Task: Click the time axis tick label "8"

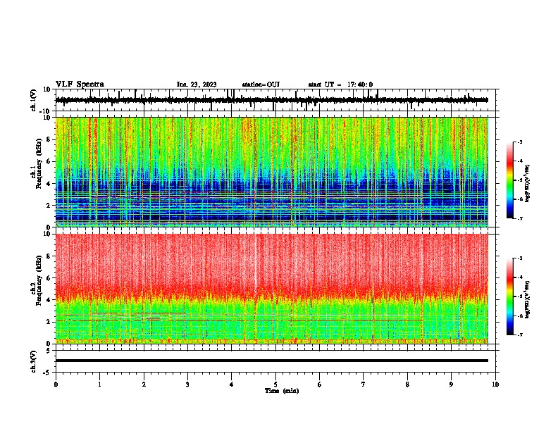Action: tap(407, 385)
